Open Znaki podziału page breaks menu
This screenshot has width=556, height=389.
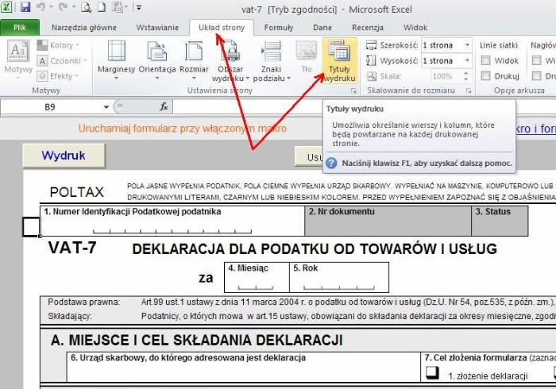(272, 60)
